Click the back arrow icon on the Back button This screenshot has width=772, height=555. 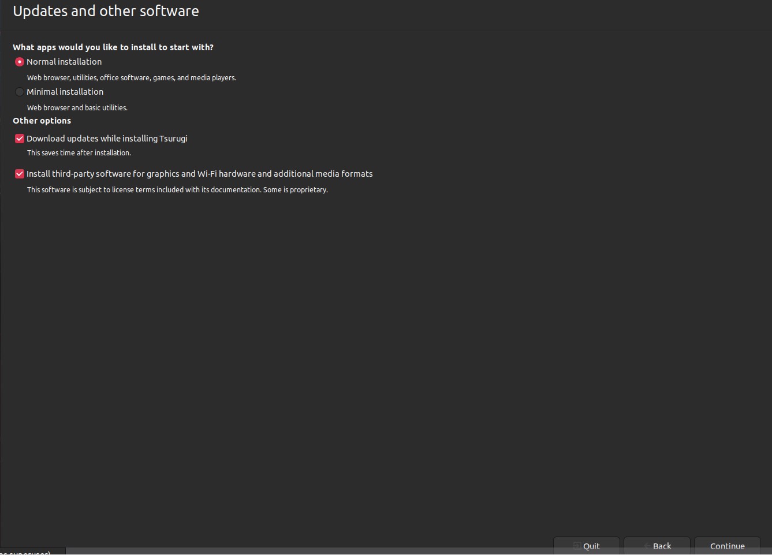coord(646,546)
